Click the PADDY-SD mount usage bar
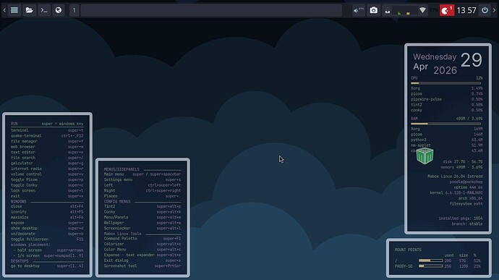 pos(430,266)
